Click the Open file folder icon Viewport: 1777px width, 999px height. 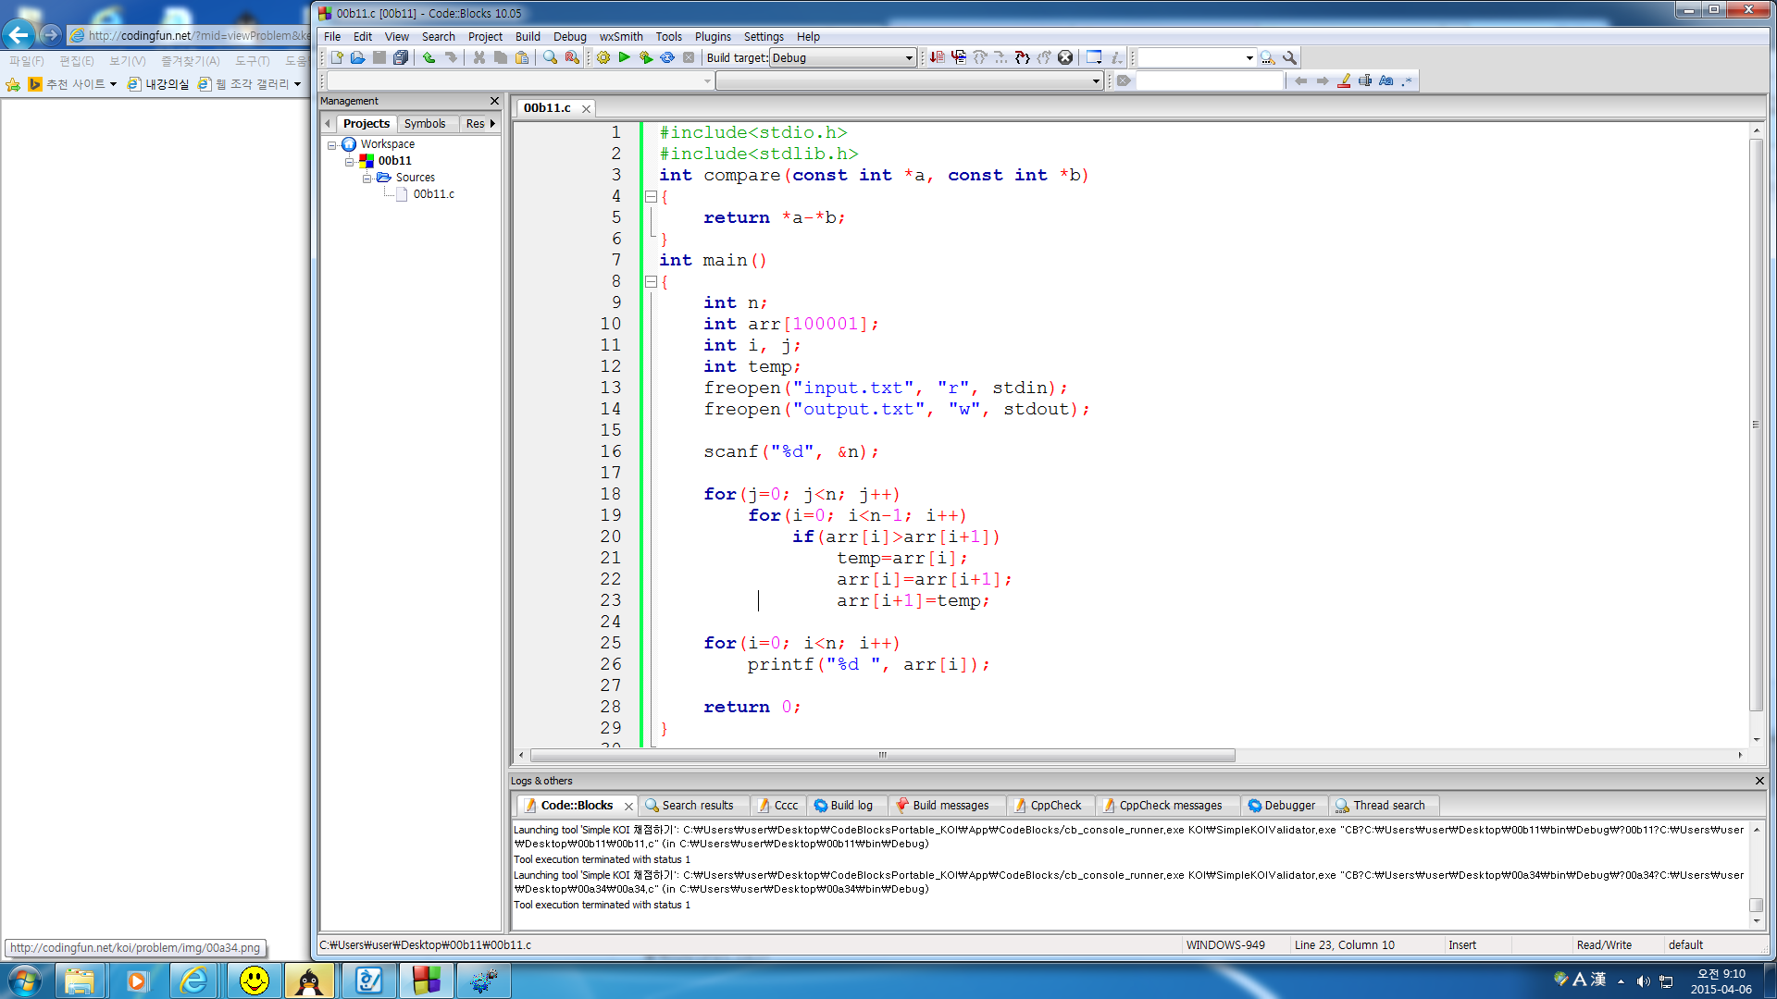point(358,57)
